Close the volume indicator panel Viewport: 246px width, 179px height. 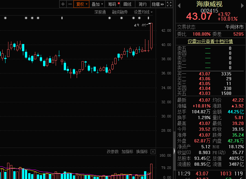tap(153, 152)
